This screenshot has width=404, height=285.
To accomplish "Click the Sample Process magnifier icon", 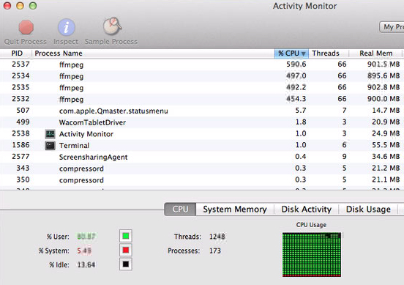I will coord(112,26).
